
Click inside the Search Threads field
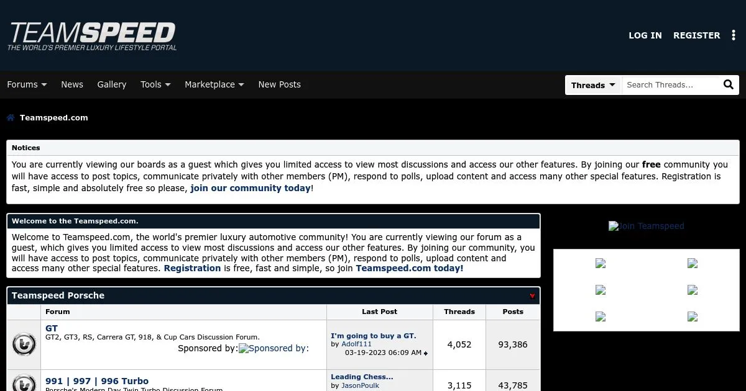pyautogui.click(x=670, y=85)
